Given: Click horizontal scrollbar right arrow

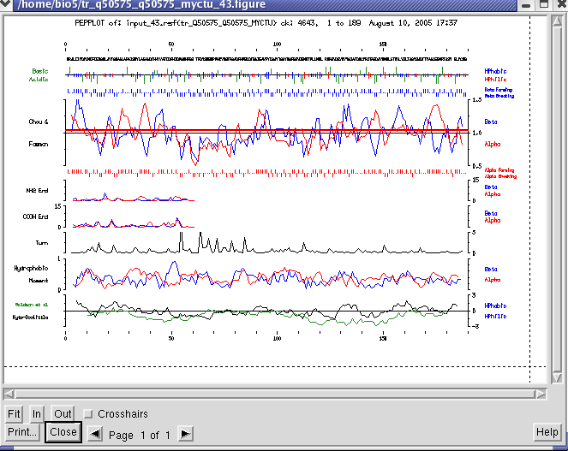Looking at the screenshot, I should click(543, 393).
